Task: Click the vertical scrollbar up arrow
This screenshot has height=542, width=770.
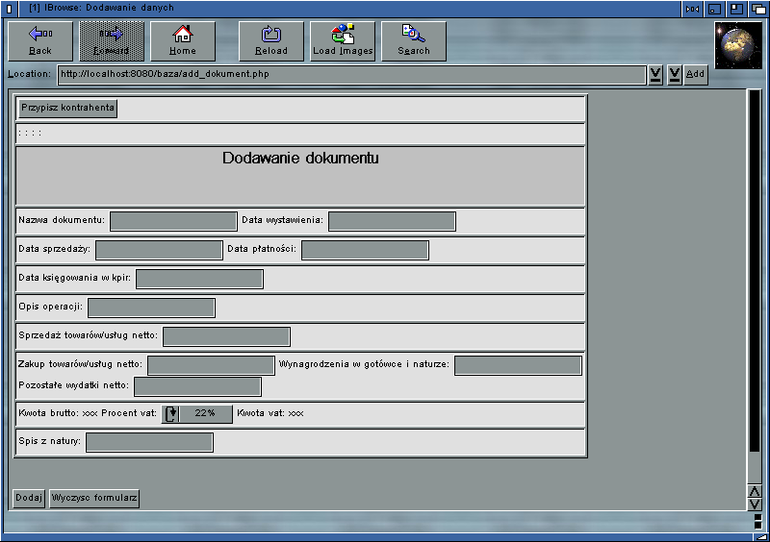Action: pos(755,491)
